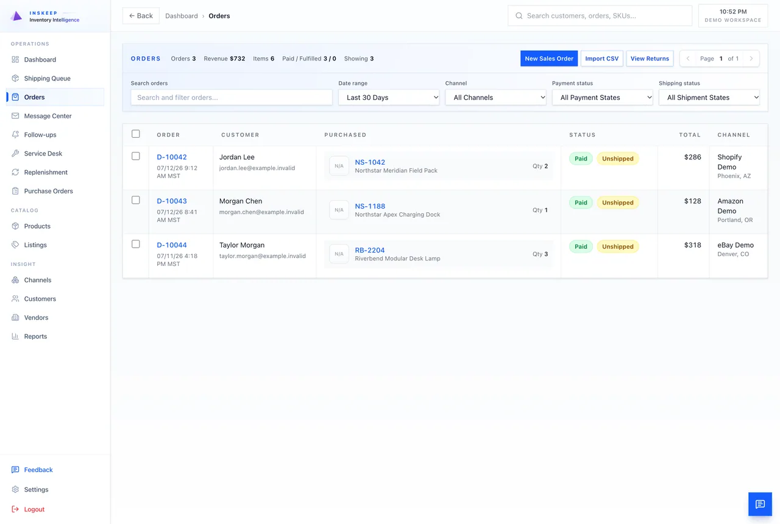Open order link D-10043
Image resolution: width=780 pixels, height=524 pixels.
point(172,201)
